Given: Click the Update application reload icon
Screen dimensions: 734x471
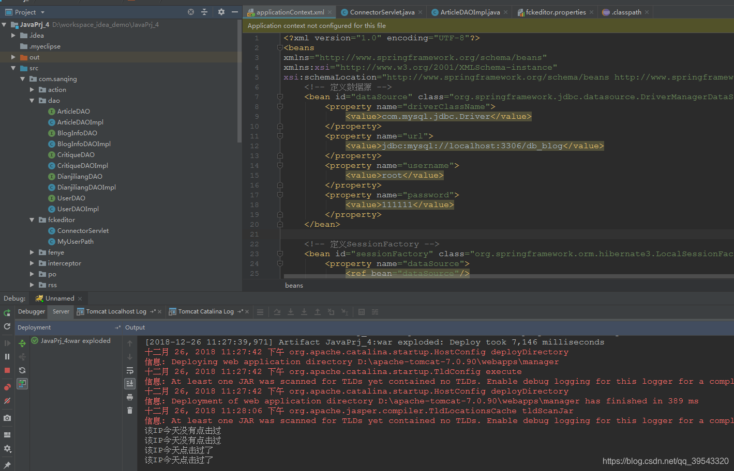Looking at the screenshot, I should tap(7, 326).
